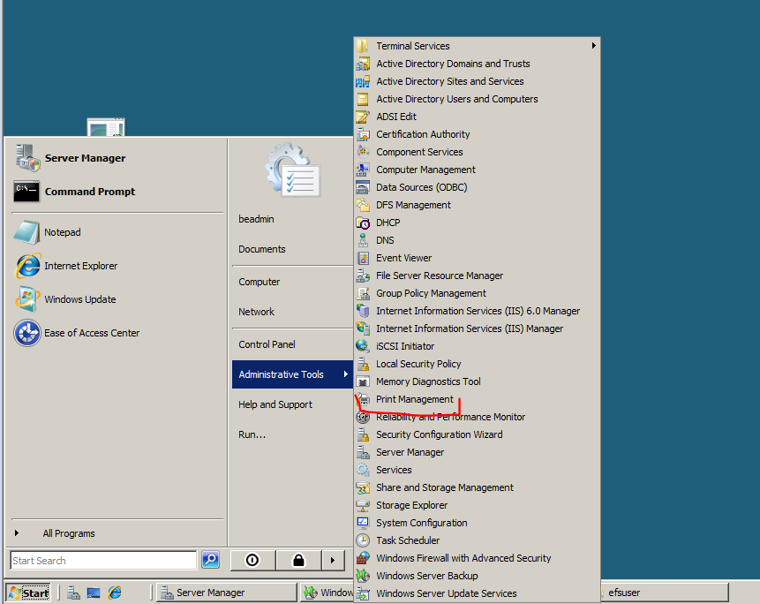Viewport: 760px width, 604px height.
Task: Open Internet Information Services (IIS) 6.0 Manager
Action: point(478,311)
